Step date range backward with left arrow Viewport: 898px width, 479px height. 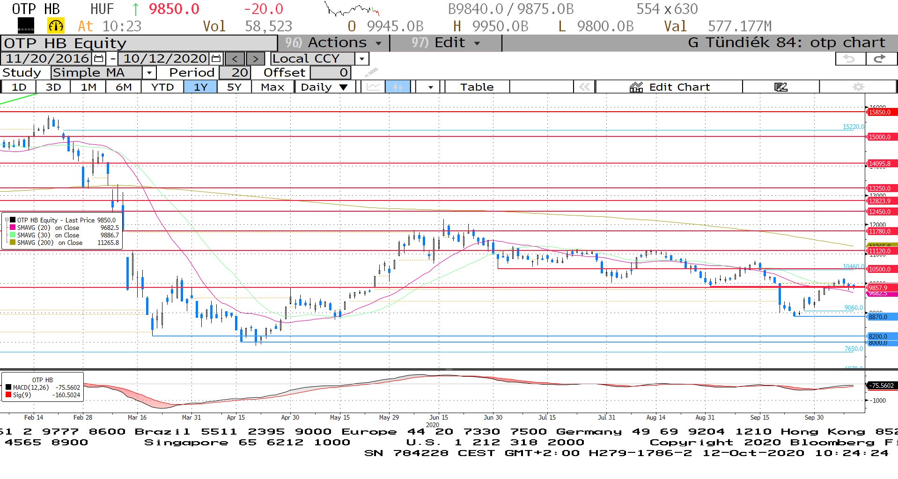[235, 59]
